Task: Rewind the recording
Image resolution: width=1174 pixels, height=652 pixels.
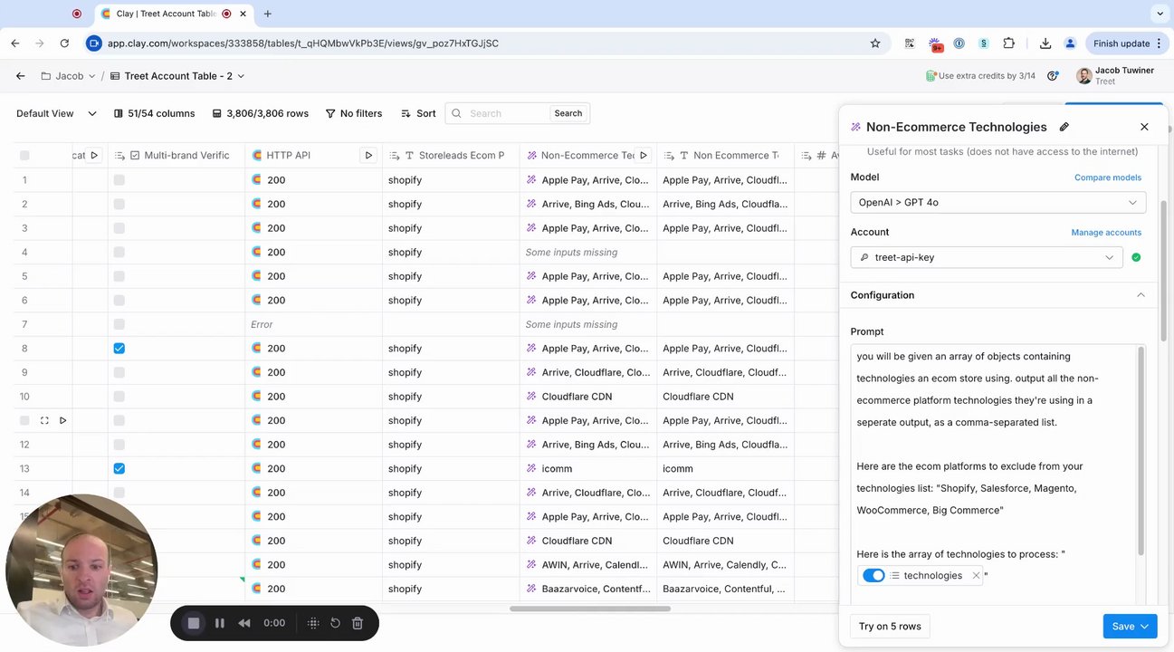Action: click(x=243, y=623)
